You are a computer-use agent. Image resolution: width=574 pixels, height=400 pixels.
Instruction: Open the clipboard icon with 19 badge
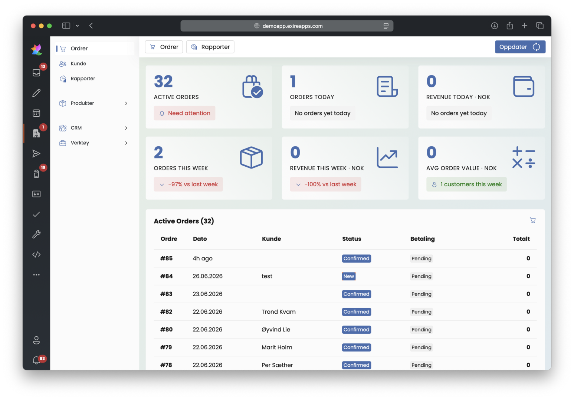click(36, 174)
